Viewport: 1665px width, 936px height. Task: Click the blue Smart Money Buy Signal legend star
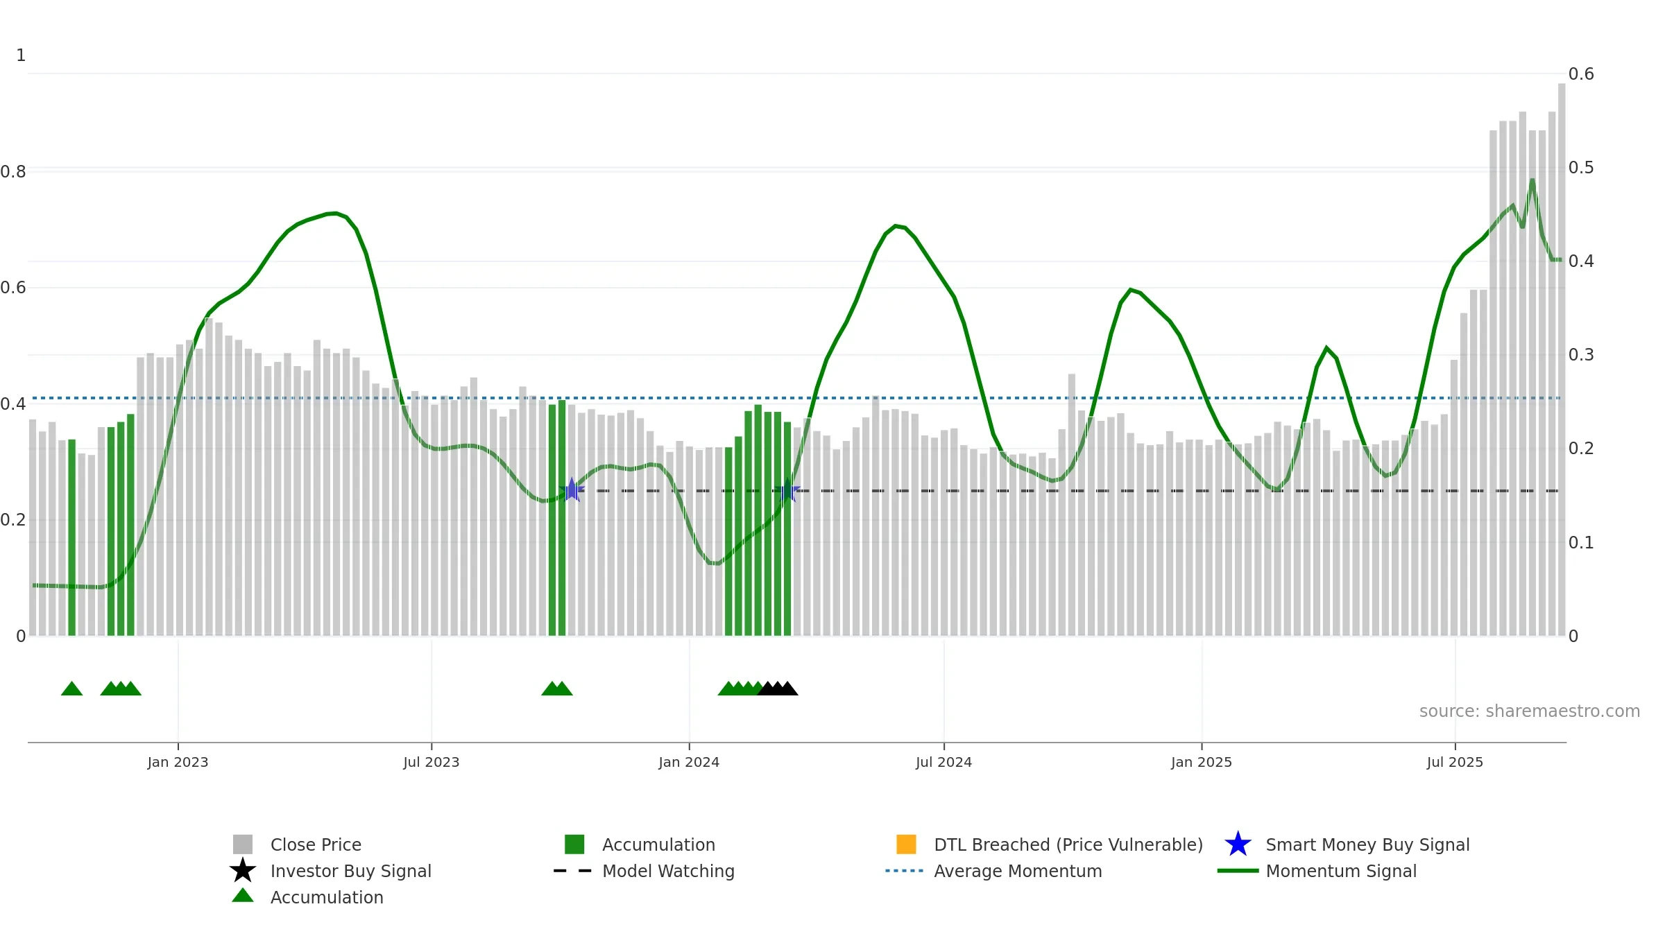1238,844
